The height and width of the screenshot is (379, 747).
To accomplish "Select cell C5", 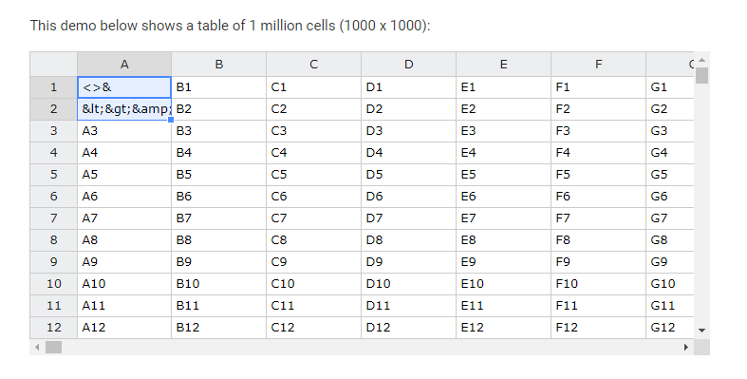I will [313, 175].
